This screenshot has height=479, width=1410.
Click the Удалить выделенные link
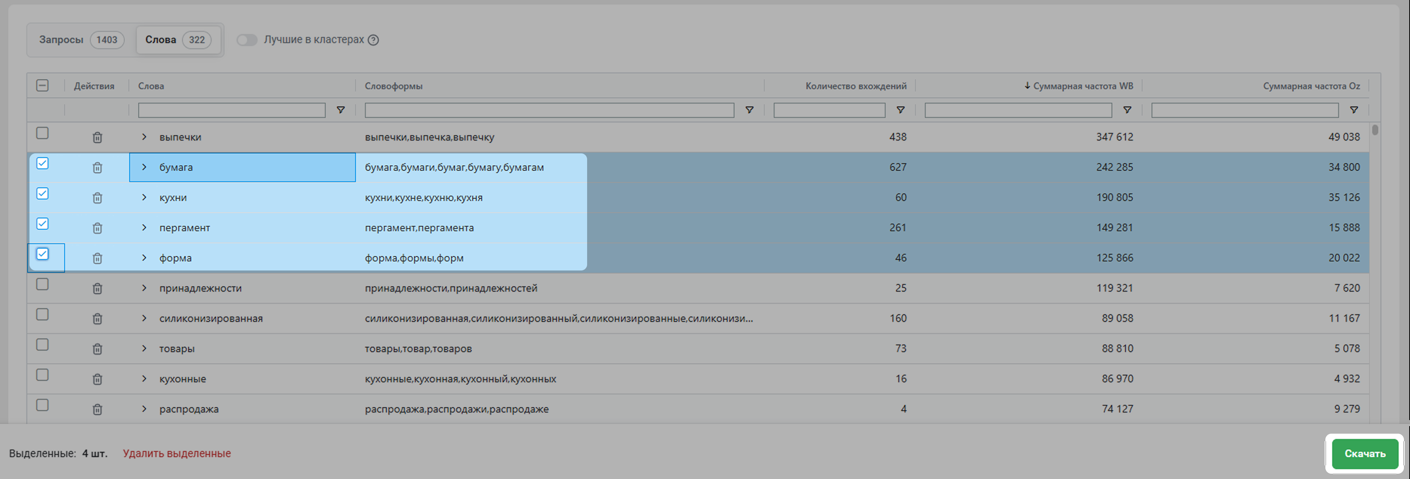(176, 453)
